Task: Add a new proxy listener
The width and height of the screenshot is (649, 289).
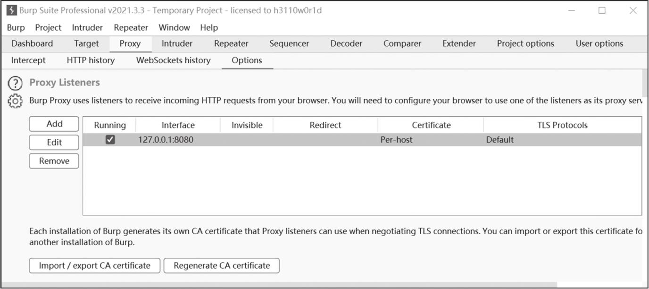Action: point(54,124)
